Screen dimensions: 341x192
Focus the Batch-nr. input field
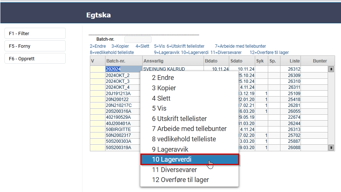pos(138,39)
